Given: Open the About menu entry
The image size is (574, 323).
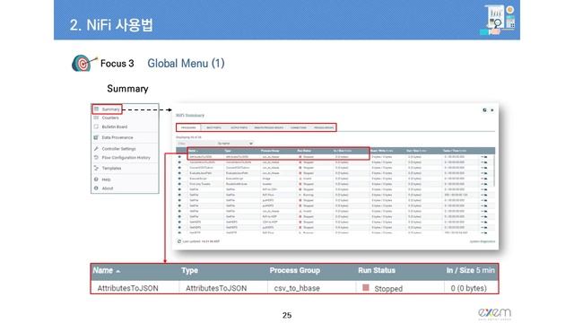Looking at the screenshot, I should click(x=108, y=188).
